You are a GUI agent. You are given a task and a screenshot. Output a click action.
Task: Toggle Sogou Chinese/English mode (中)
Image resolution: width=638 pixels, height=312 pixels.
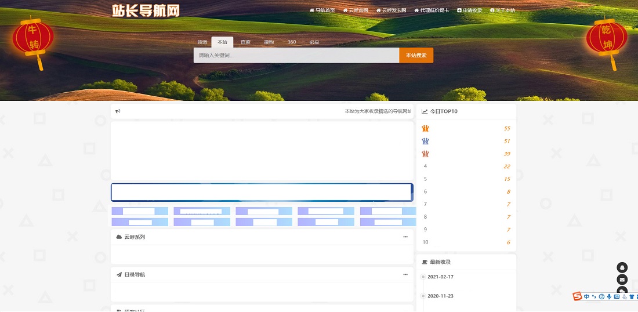click(x=587, y=296)
